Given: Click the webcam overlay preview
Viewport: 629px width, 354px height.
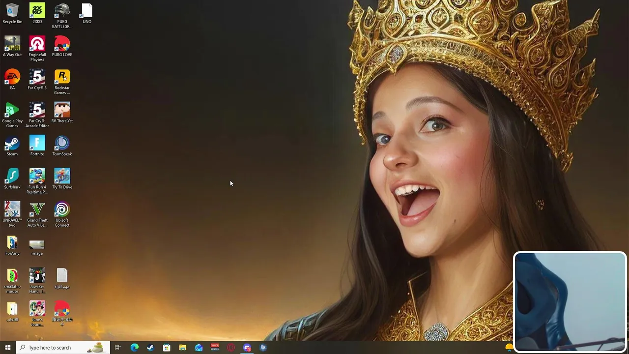Looking at the screenshot, I should (x=570, y=301).
